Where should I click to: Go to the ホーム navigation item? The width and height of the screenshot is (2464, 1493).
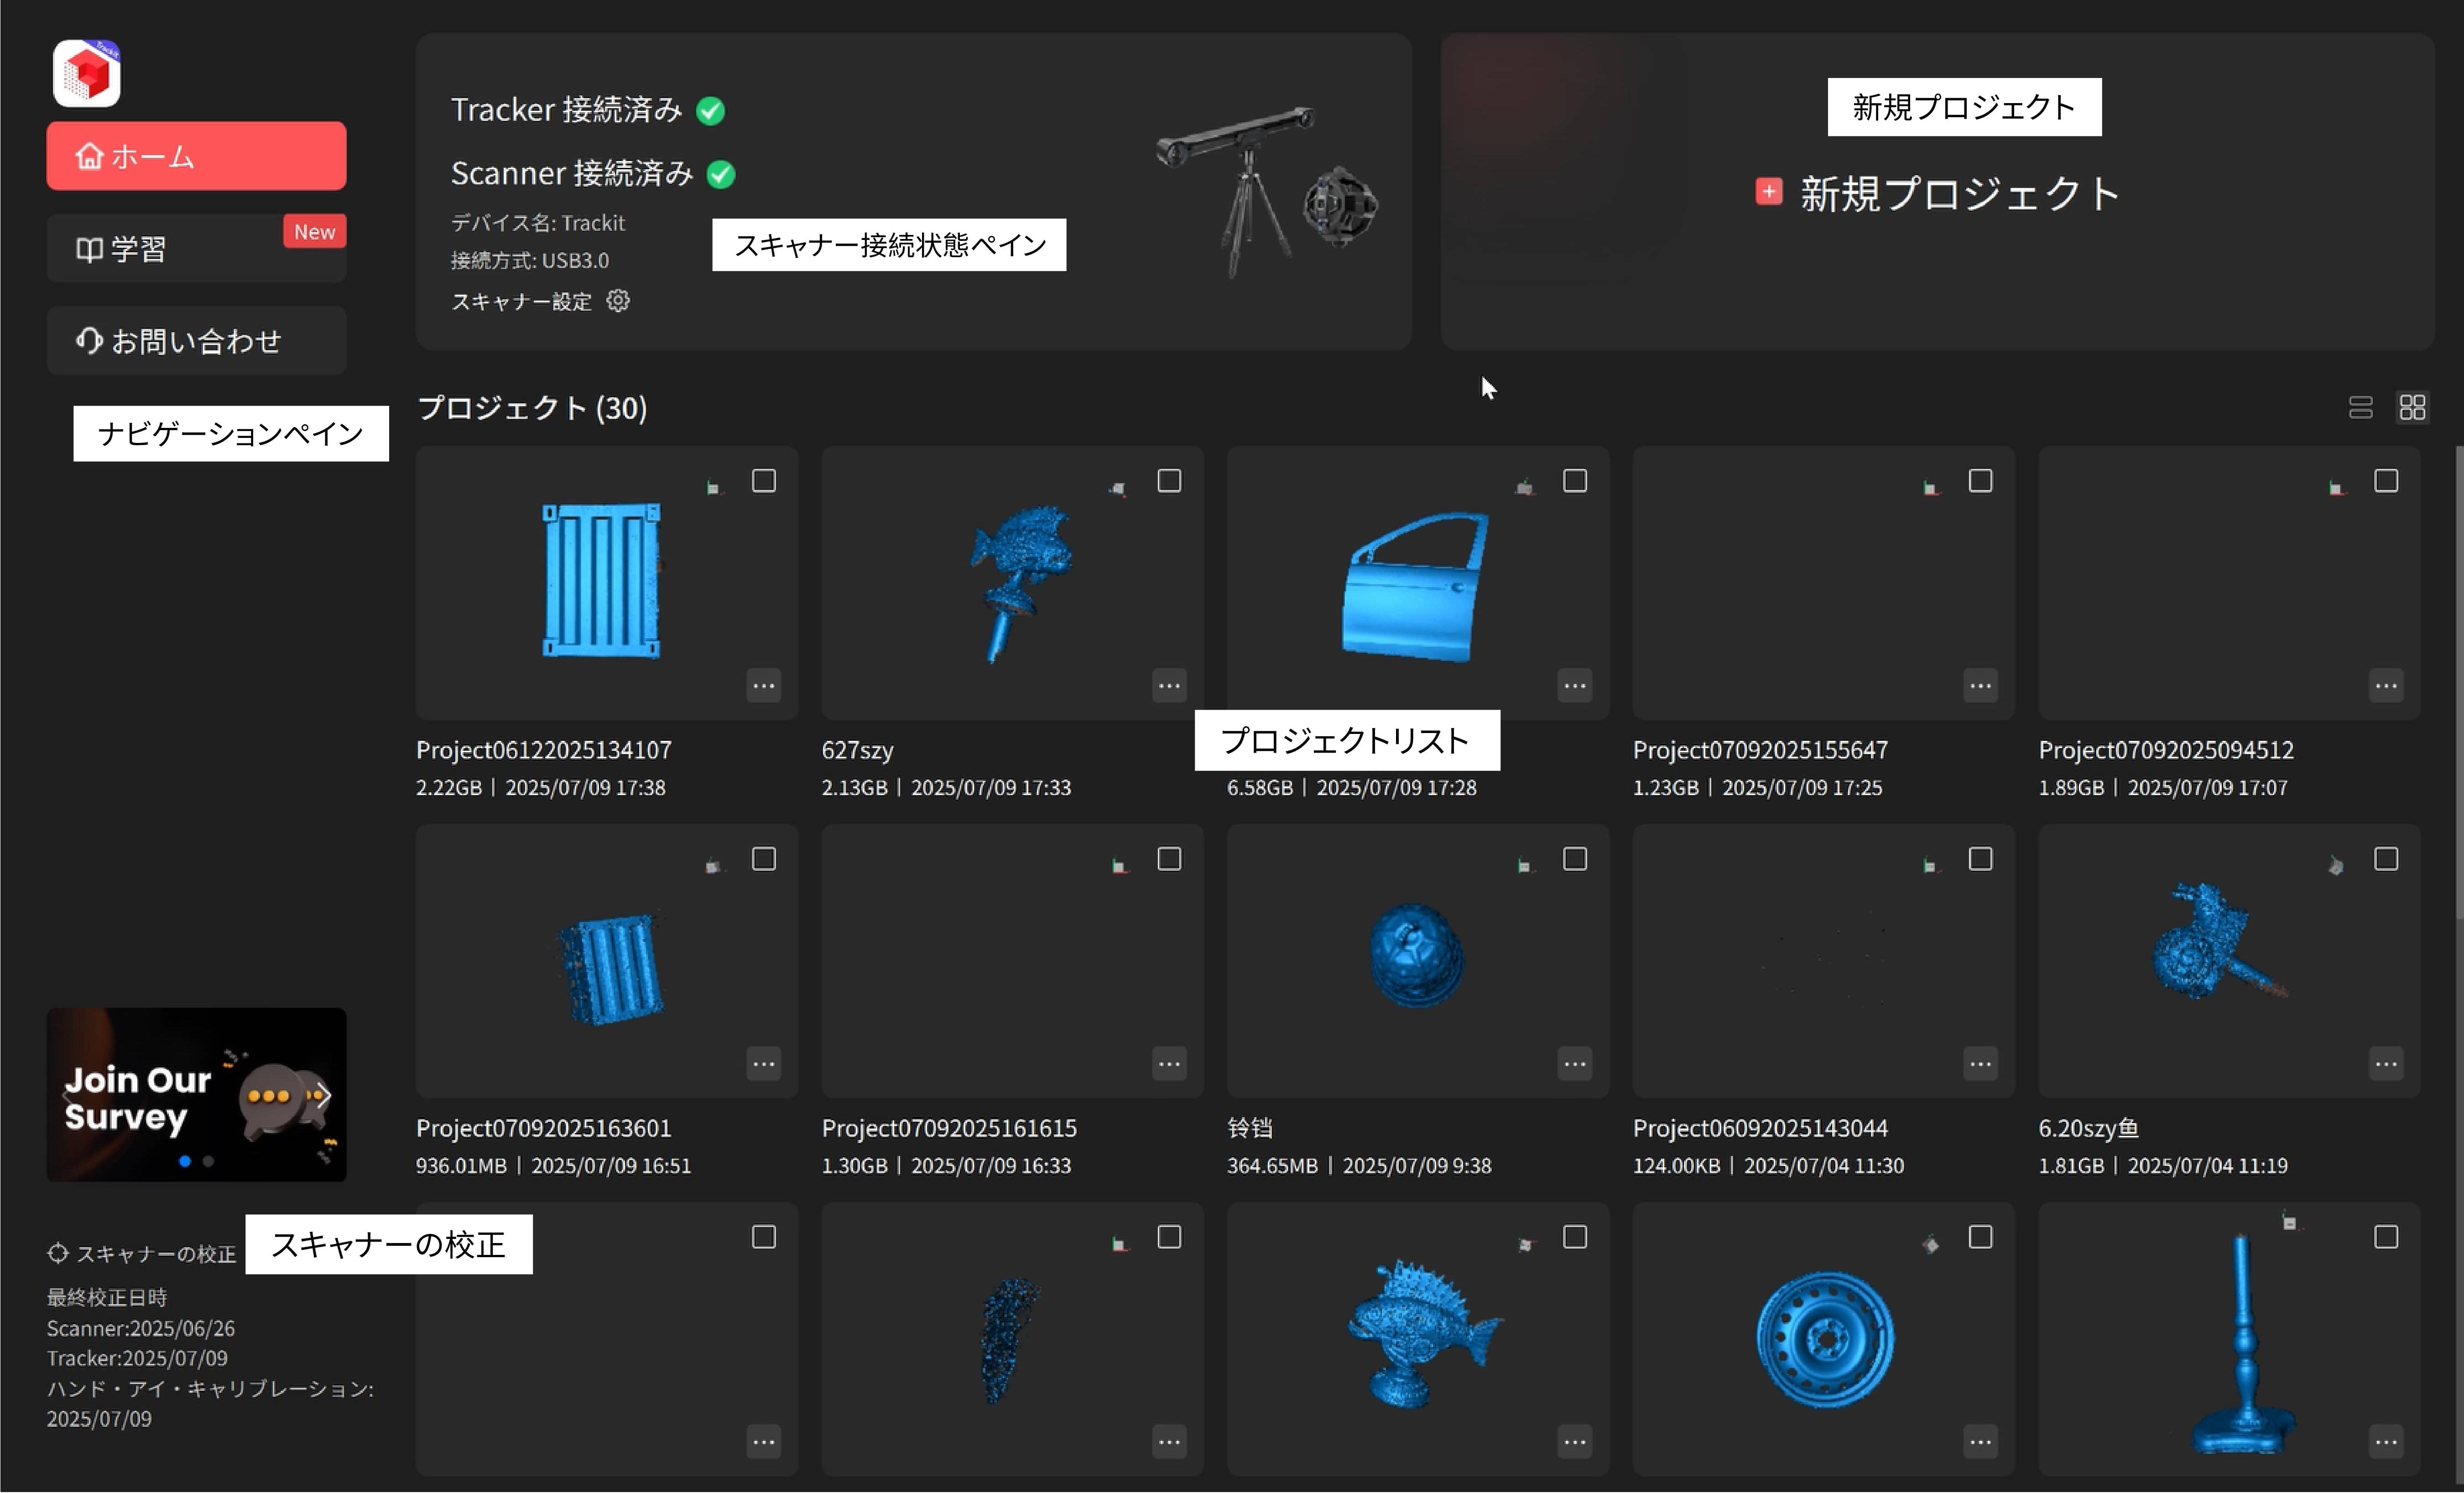196,156
